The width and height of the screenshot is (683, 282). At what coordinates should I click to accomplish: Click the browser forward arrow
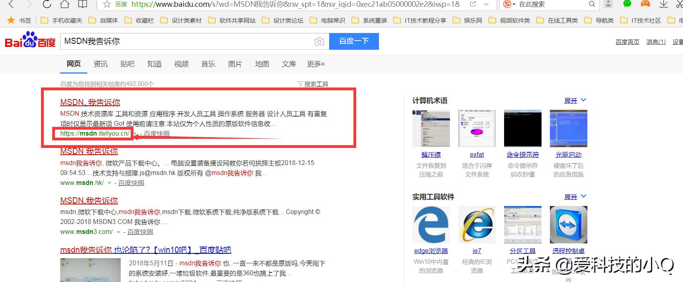pos(29,4)
